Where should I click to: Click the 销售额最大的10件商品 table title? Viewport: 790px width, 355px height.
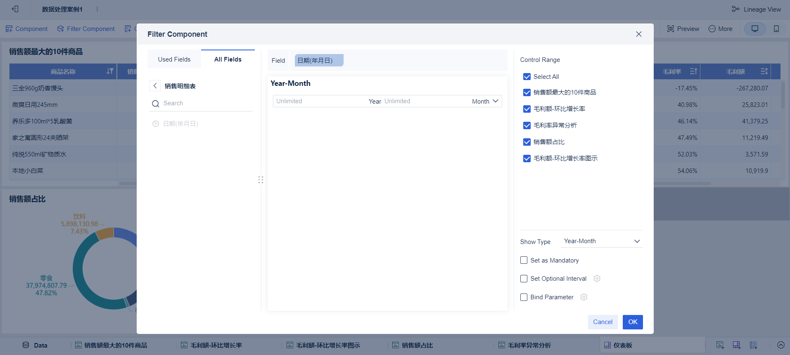[46, 52]
